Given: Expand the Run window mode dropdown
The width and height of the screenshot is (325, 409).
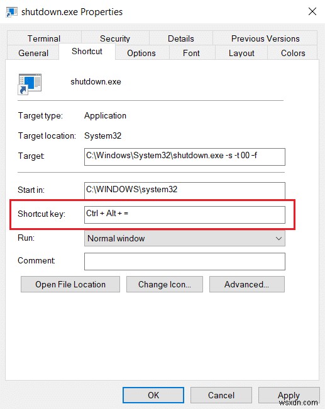Looking at the screenshot, I should [x=185, y=238].
